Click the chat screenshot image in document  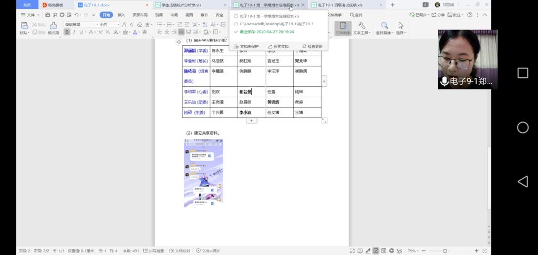coord(203,173)
